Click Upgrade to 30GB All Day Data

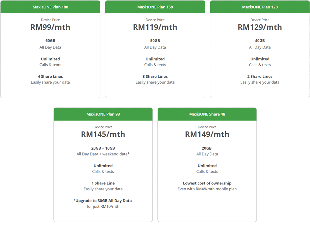click(103, 201)
